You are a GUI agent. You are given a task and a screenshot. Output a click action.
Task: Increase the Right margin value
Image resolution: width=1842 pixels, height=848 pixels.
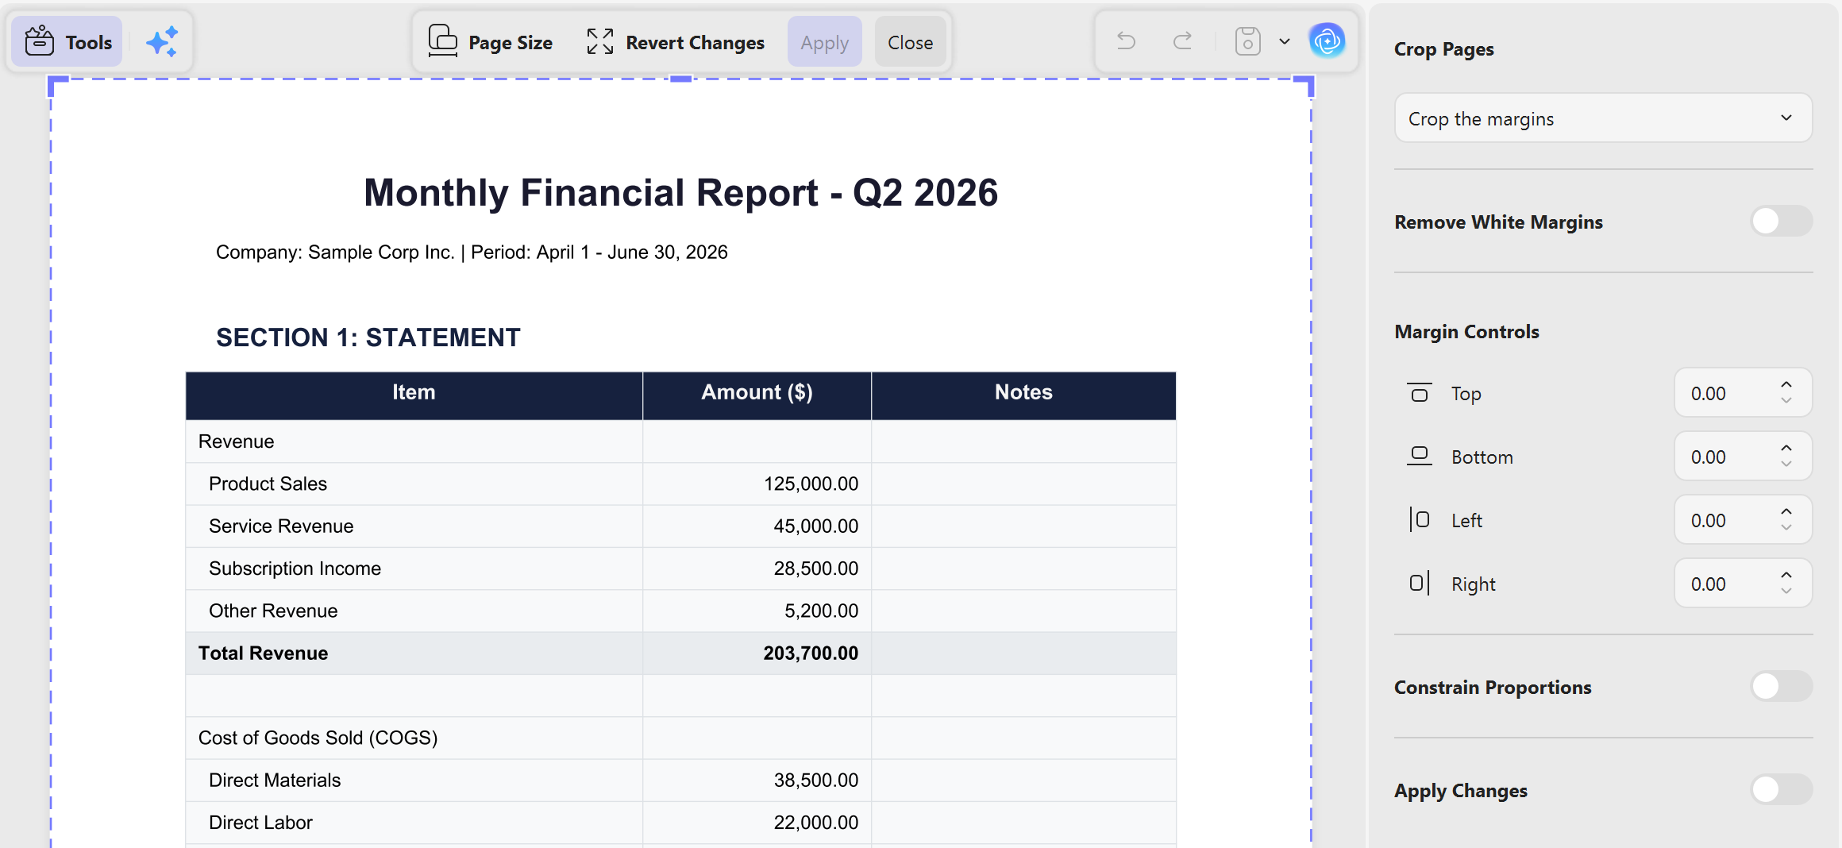(x=1786, y=575)
